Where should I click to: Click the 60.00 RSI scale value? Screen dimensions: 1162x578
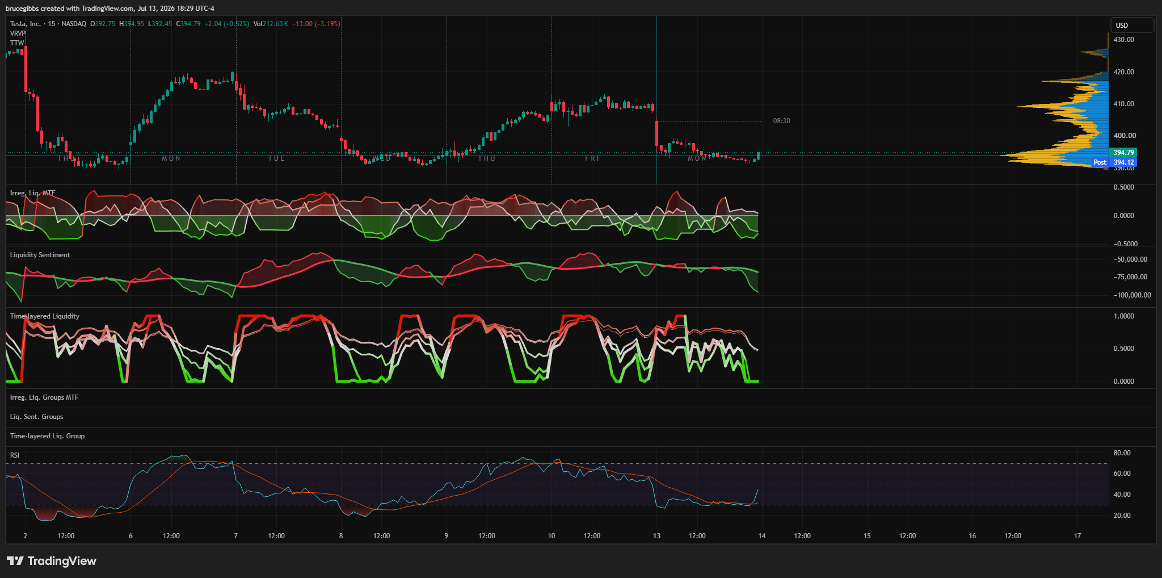(1122, 474)
